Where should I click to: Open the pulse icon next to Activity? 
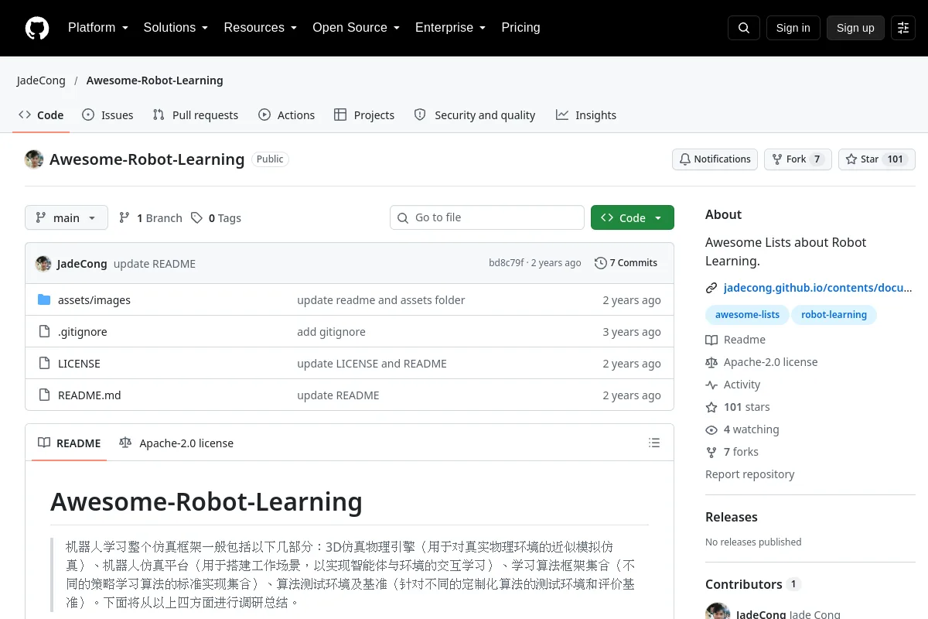point(711,385)
